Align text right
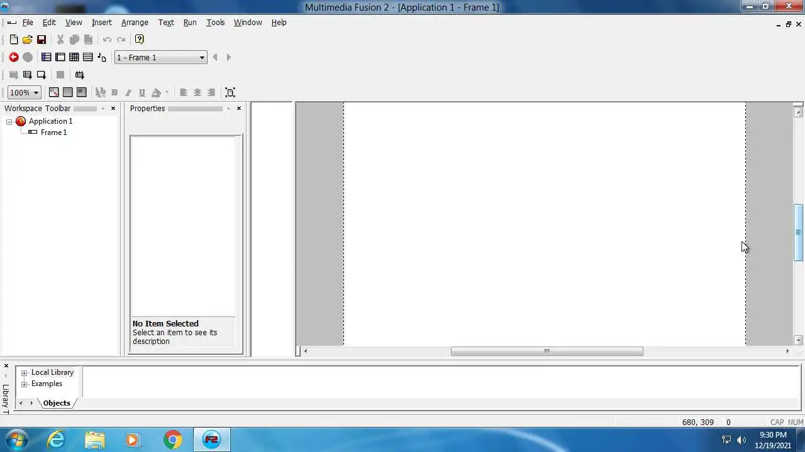805x452 pixels. click(211, 92)
